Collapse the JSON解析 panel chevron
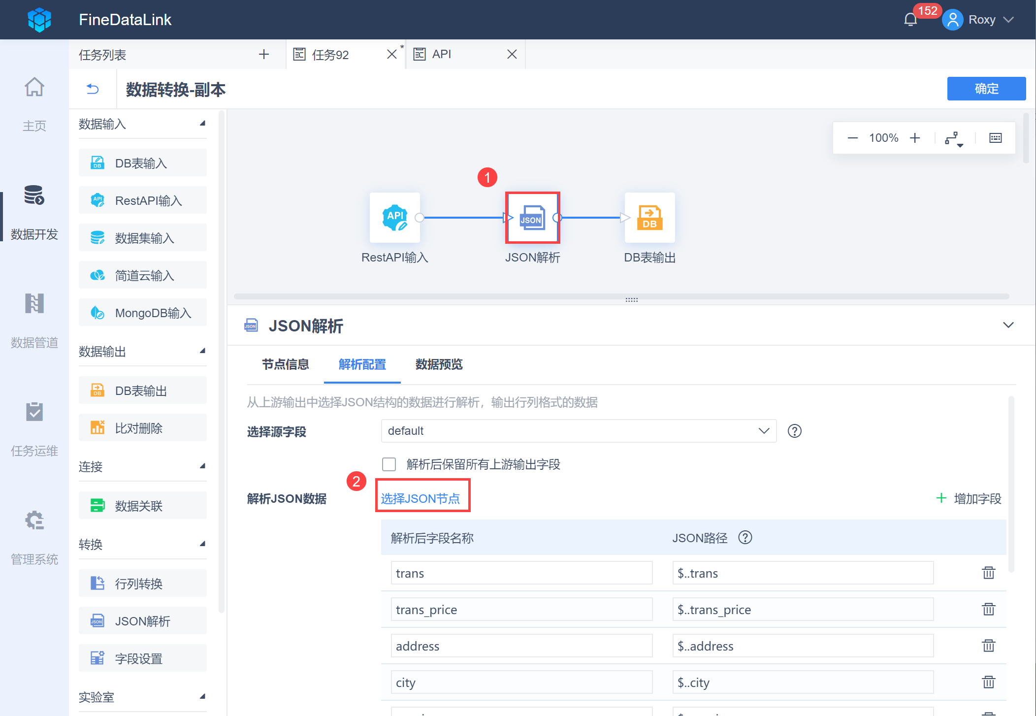This screenshot has height=716, width=1036. pos(1008,325)
